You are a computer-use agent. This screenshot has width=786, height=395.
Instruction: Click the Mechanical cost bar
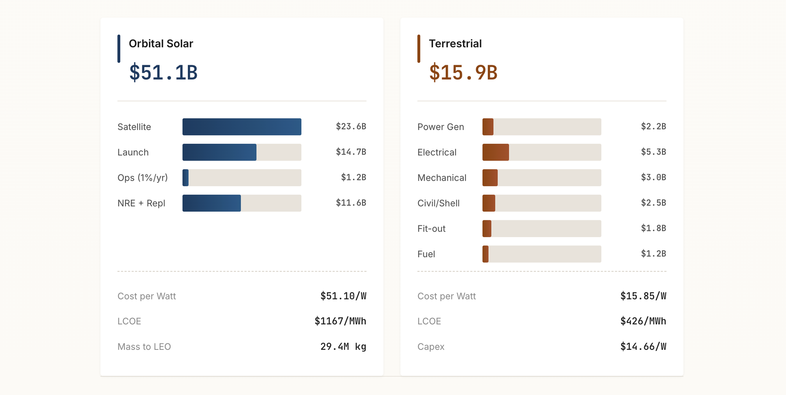542,178
